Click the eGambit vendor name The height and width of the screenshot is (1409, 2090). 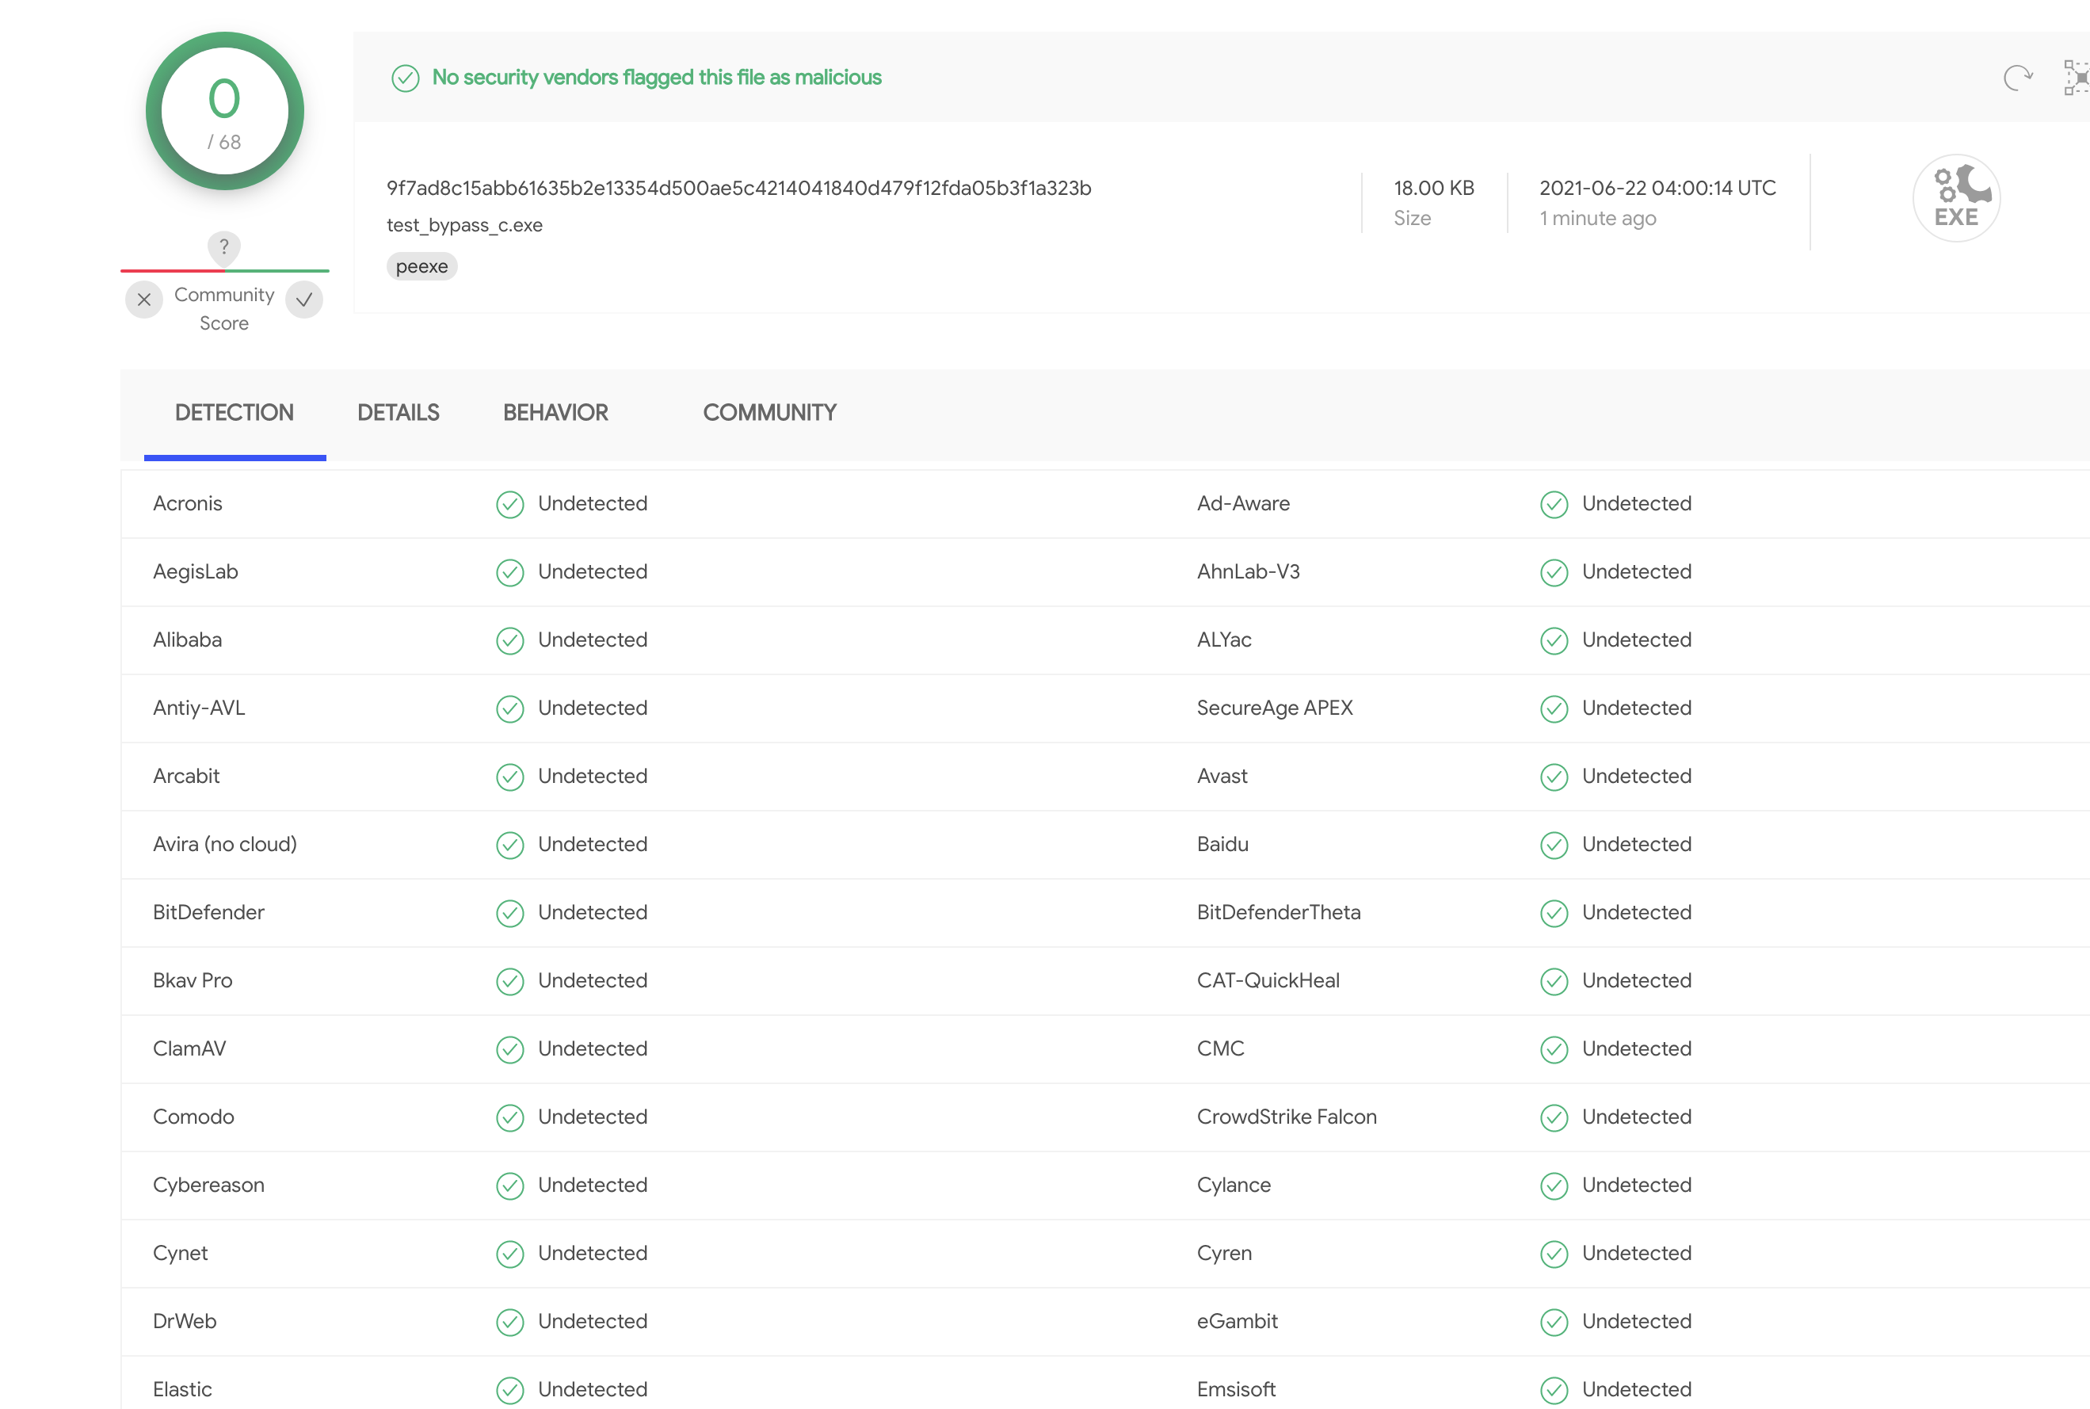coord(1237,1322)
